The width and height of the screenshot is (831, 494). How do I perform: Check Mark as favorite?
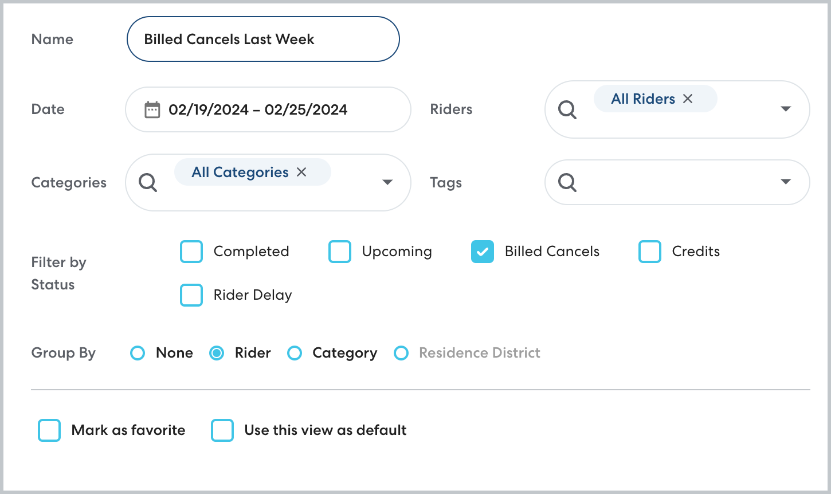[49, 430]
